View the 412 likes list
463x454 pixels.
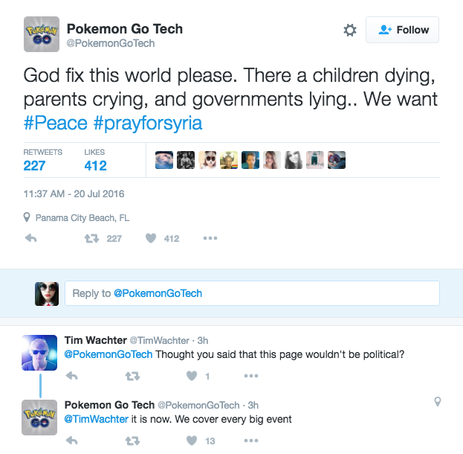95,165
